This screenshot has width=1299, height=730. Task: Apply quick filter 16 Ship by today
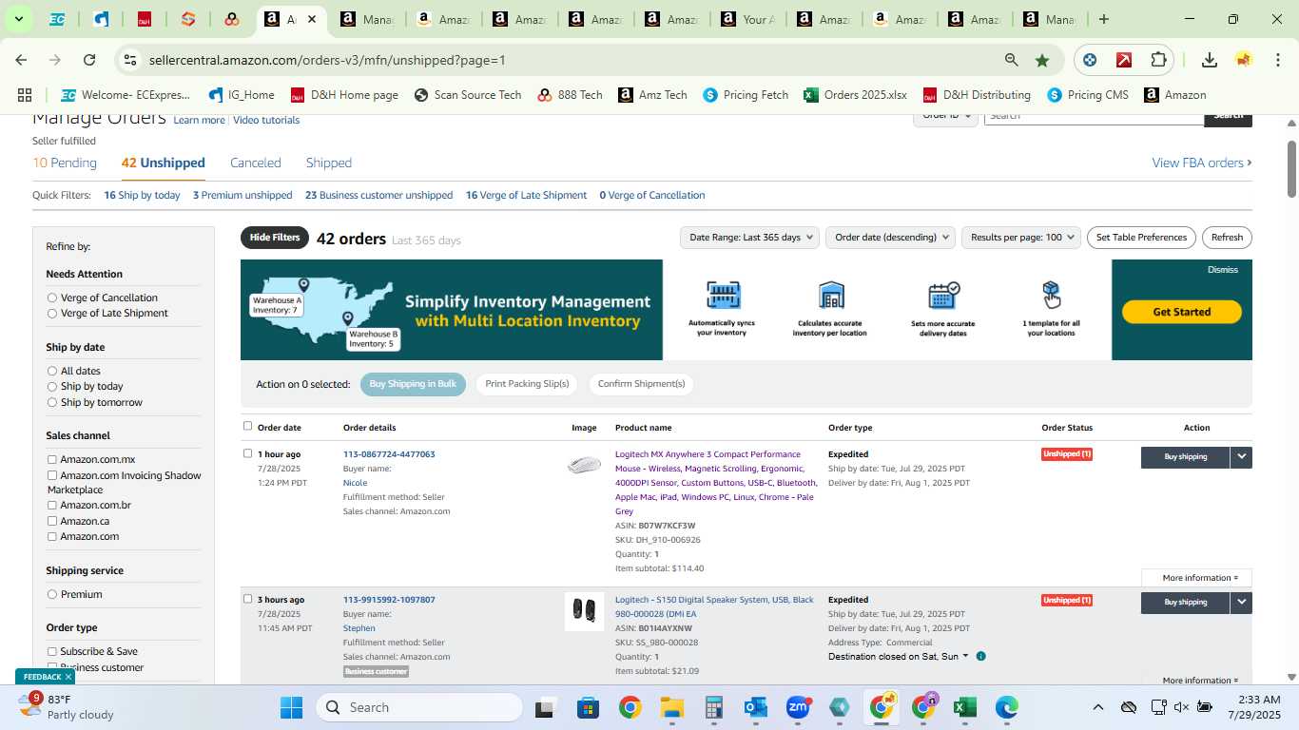tap(142, 195)
